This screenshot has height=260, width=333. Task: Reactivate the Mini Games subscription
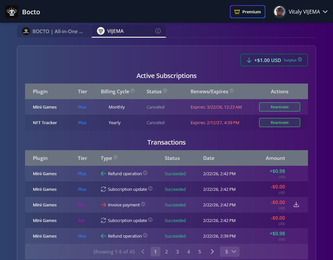point(279,107)
